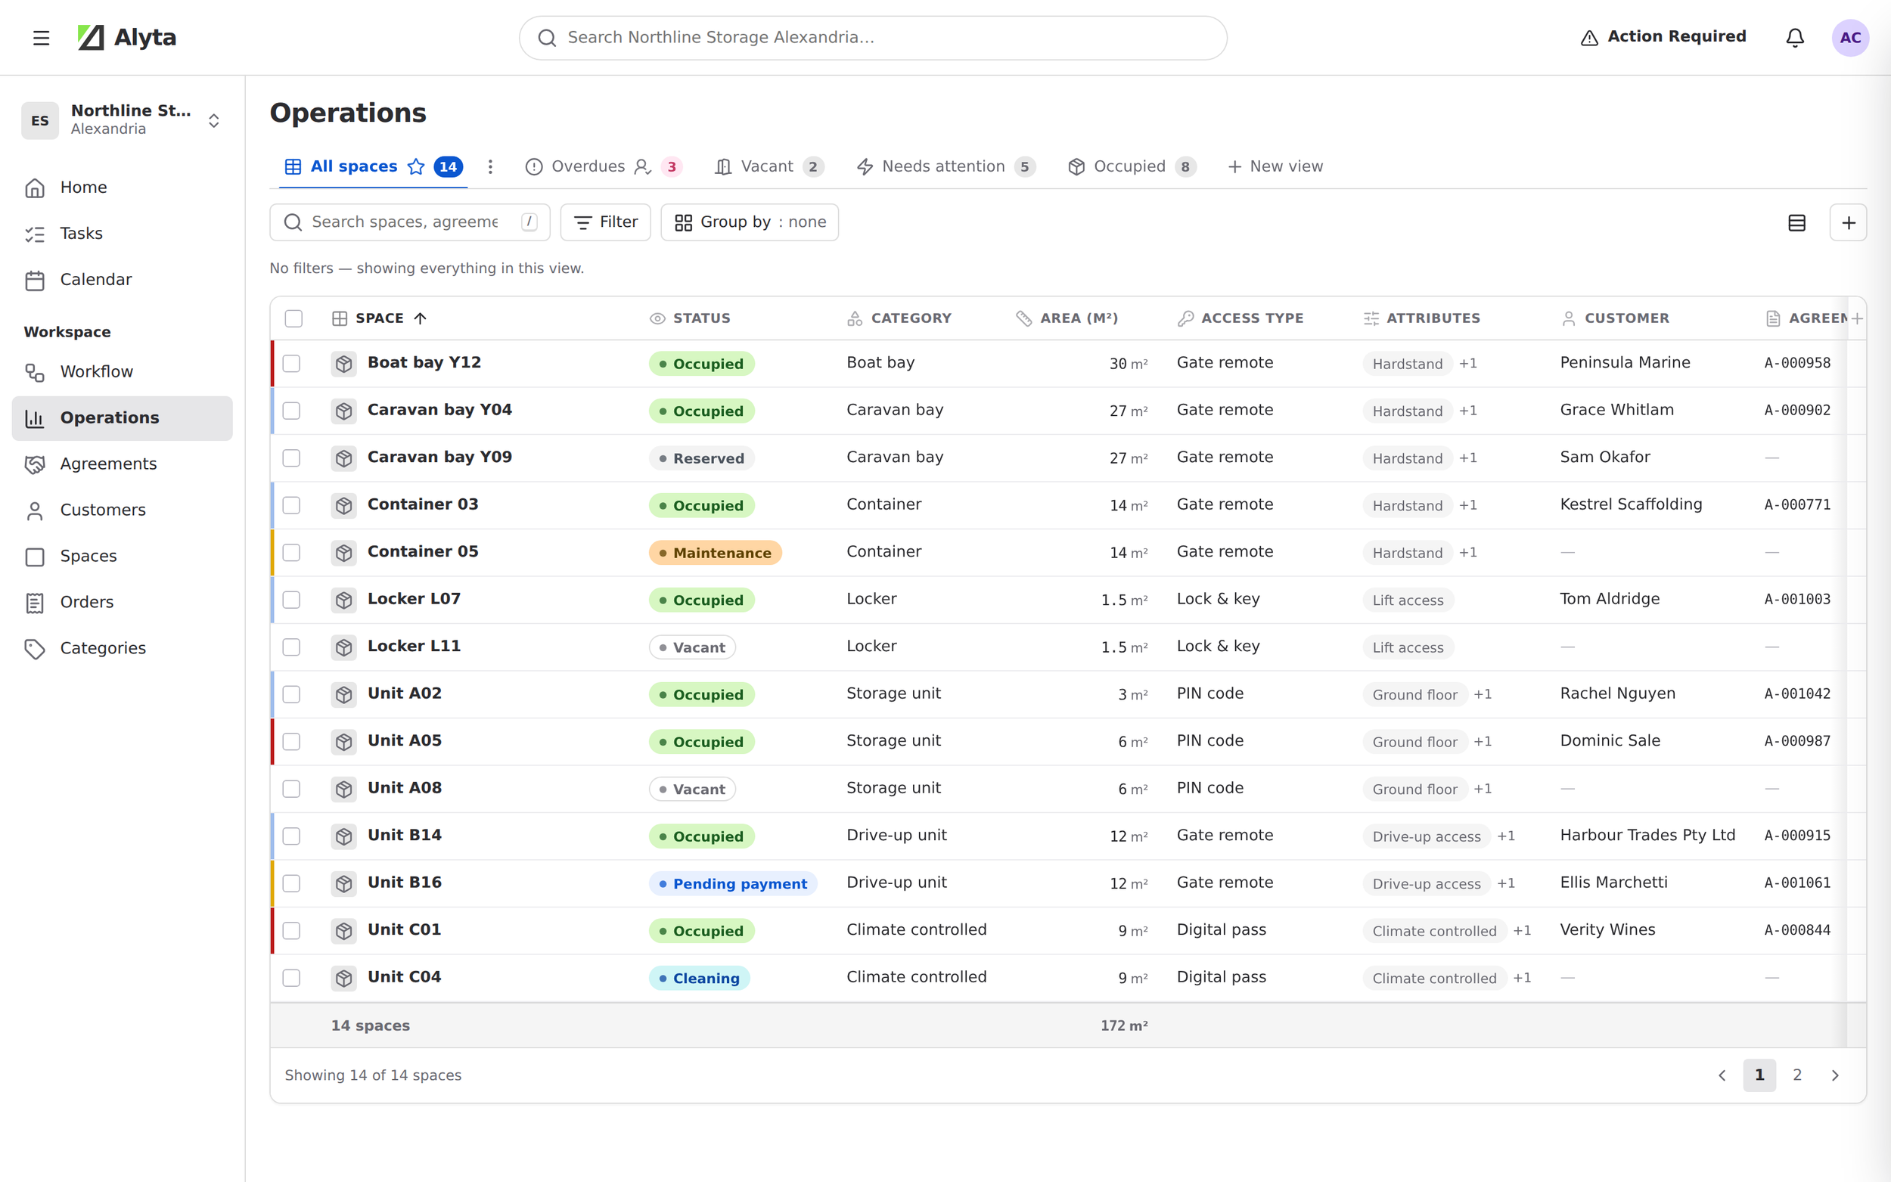1891x1182 pixels.
Task: Click the Action Required alert
Action: [x=1663, y=37]
